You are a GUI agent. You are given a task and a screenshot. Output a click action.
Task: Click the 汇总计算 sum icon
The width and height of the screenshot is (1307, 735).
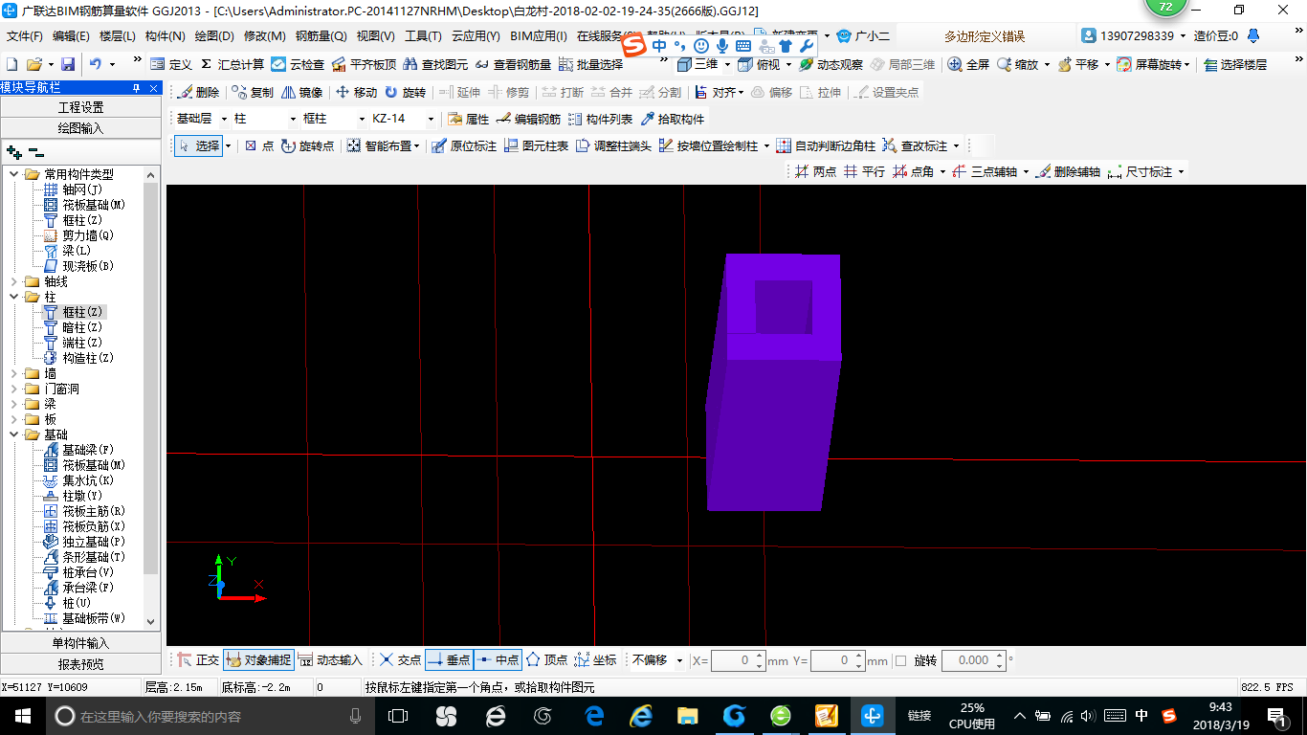[x=233, y=64]
